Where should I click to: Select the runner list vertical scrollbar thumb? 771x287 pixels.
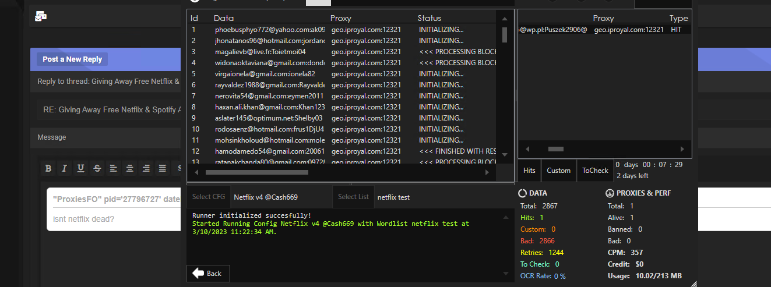pyautogui.click(x=505, y=34)
